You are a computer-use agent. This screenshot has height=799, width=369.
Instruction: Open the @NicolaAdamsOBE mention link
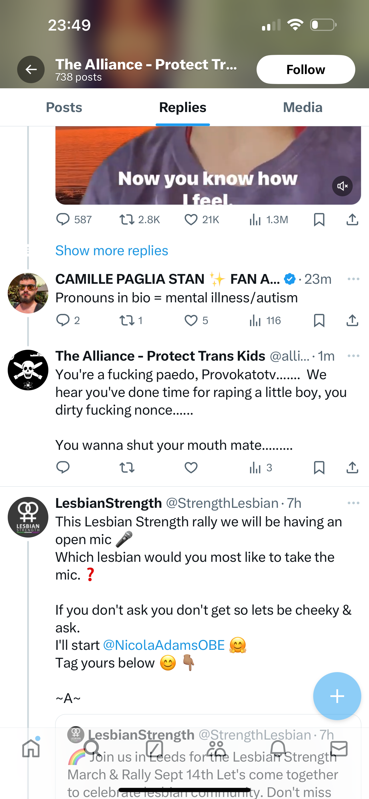pos(164,645)
